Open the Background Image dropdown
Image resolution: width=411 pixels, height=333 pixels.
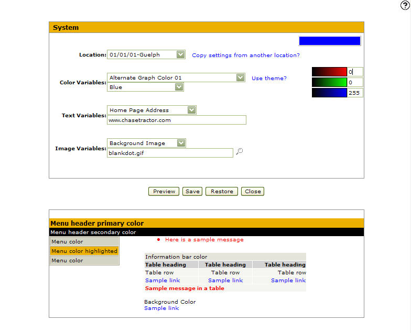pyautogui.click(x=181, y=143)
